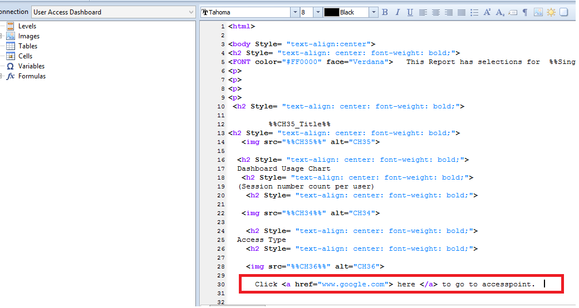
Task: Select Formulas in the tree
Action: (x=32, y=76)
